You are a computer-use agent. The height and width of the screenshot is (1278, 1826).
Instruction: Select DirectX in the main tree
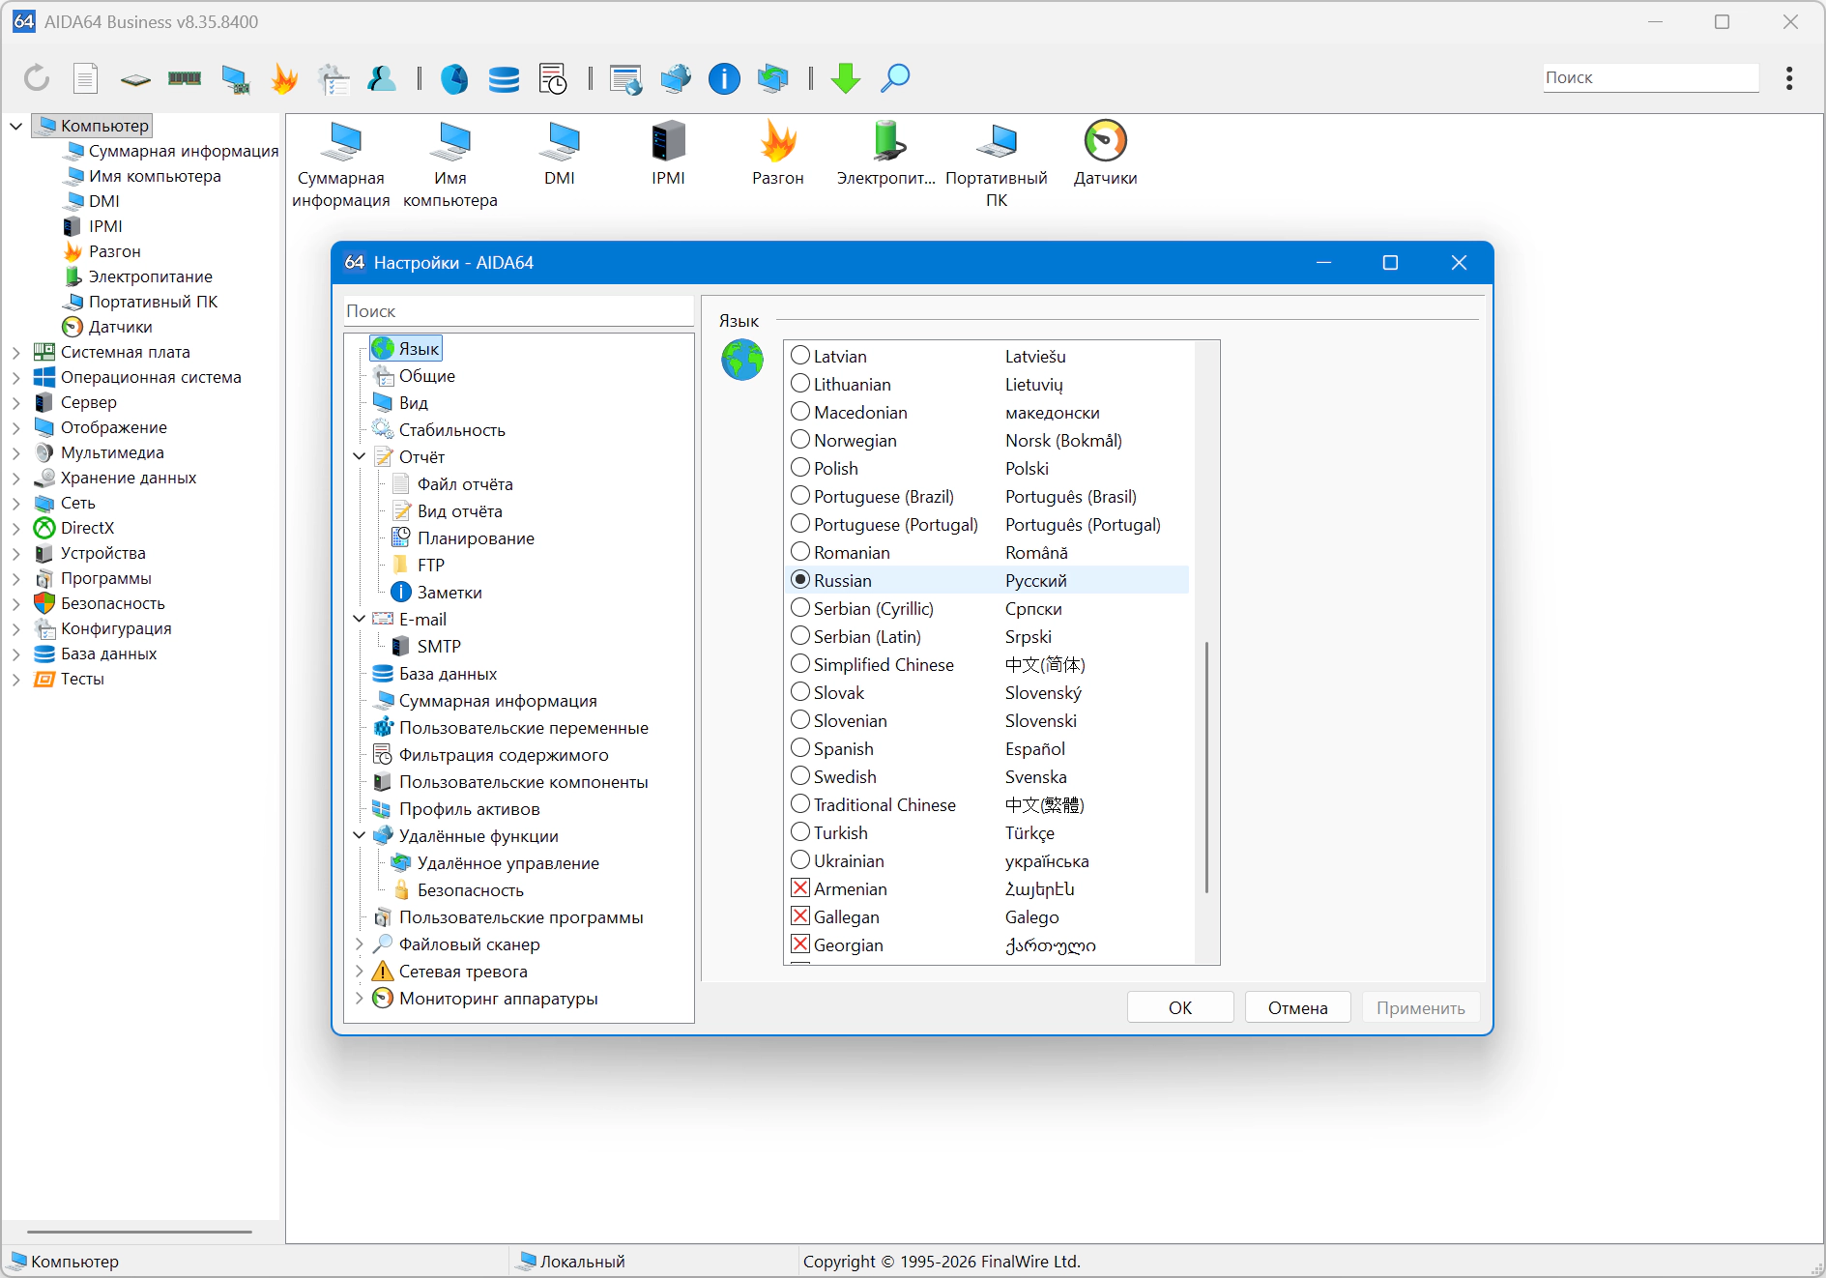87,528
